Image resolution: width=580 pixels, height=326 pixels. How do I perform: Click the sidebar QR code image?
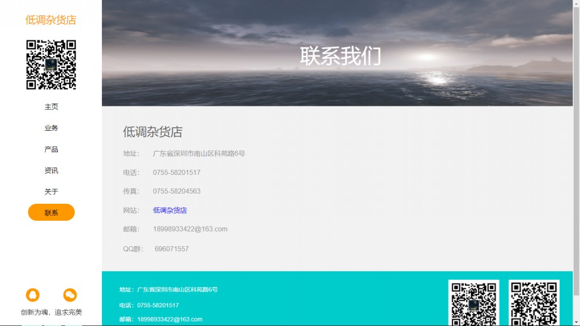coord(51,65)
